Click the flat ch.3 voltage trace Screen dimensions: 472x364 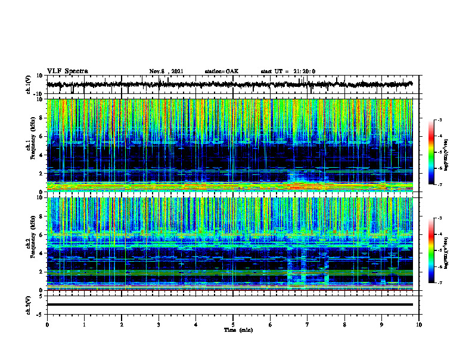coord(229,305)
